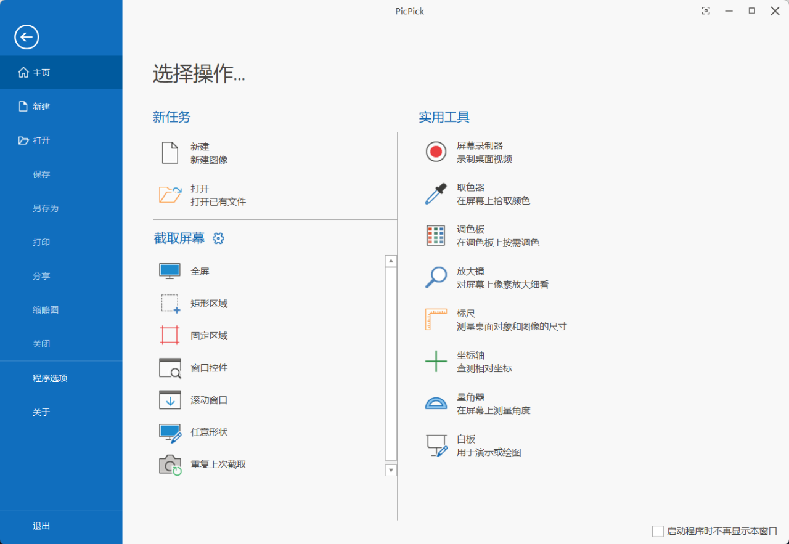This screenshot has height=544, width=789.
Task: Click the 取色器 eyedropper icon
Action: [436, 193]
